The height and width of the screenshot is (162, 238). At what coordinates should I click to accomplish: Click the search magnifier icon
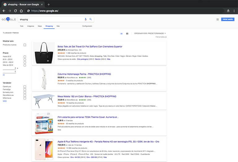(91, 19)
